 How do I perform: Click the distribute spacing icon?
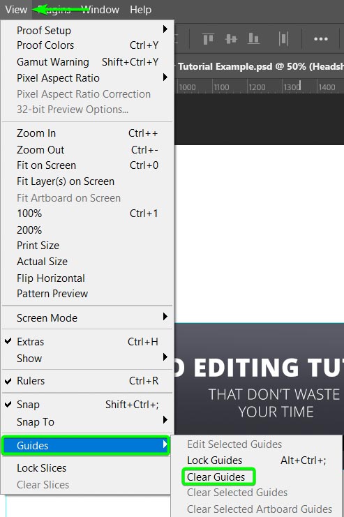[283, 39]
